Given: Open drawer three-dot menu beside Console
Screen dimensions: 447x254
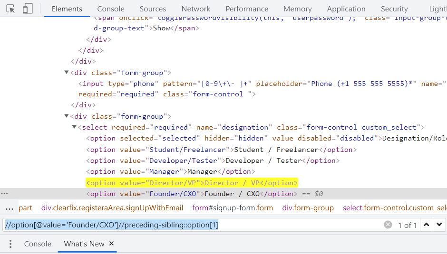Looking at the screenshot, I should [x=10, y=244].
